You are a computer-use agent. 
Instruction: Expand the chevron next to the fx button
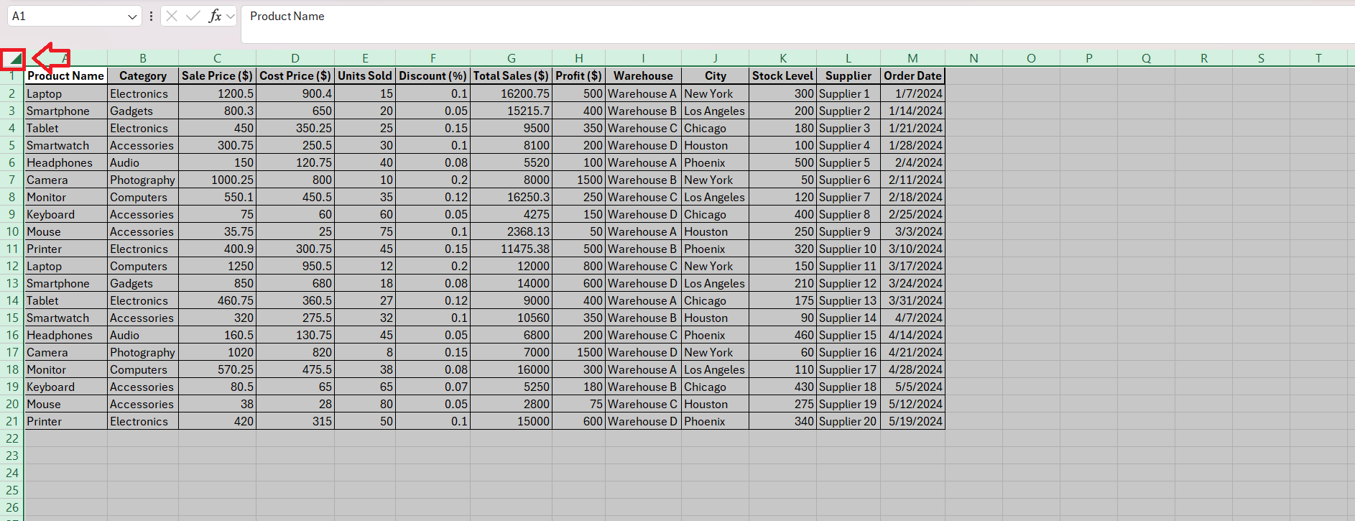click(230, 17)
